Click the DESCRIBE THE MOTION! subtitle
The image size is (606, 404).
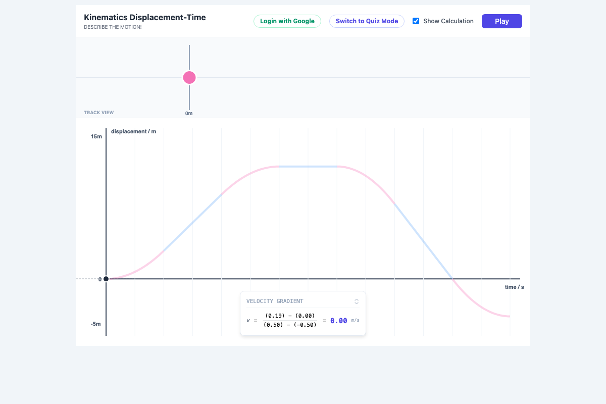click(113, 27)
